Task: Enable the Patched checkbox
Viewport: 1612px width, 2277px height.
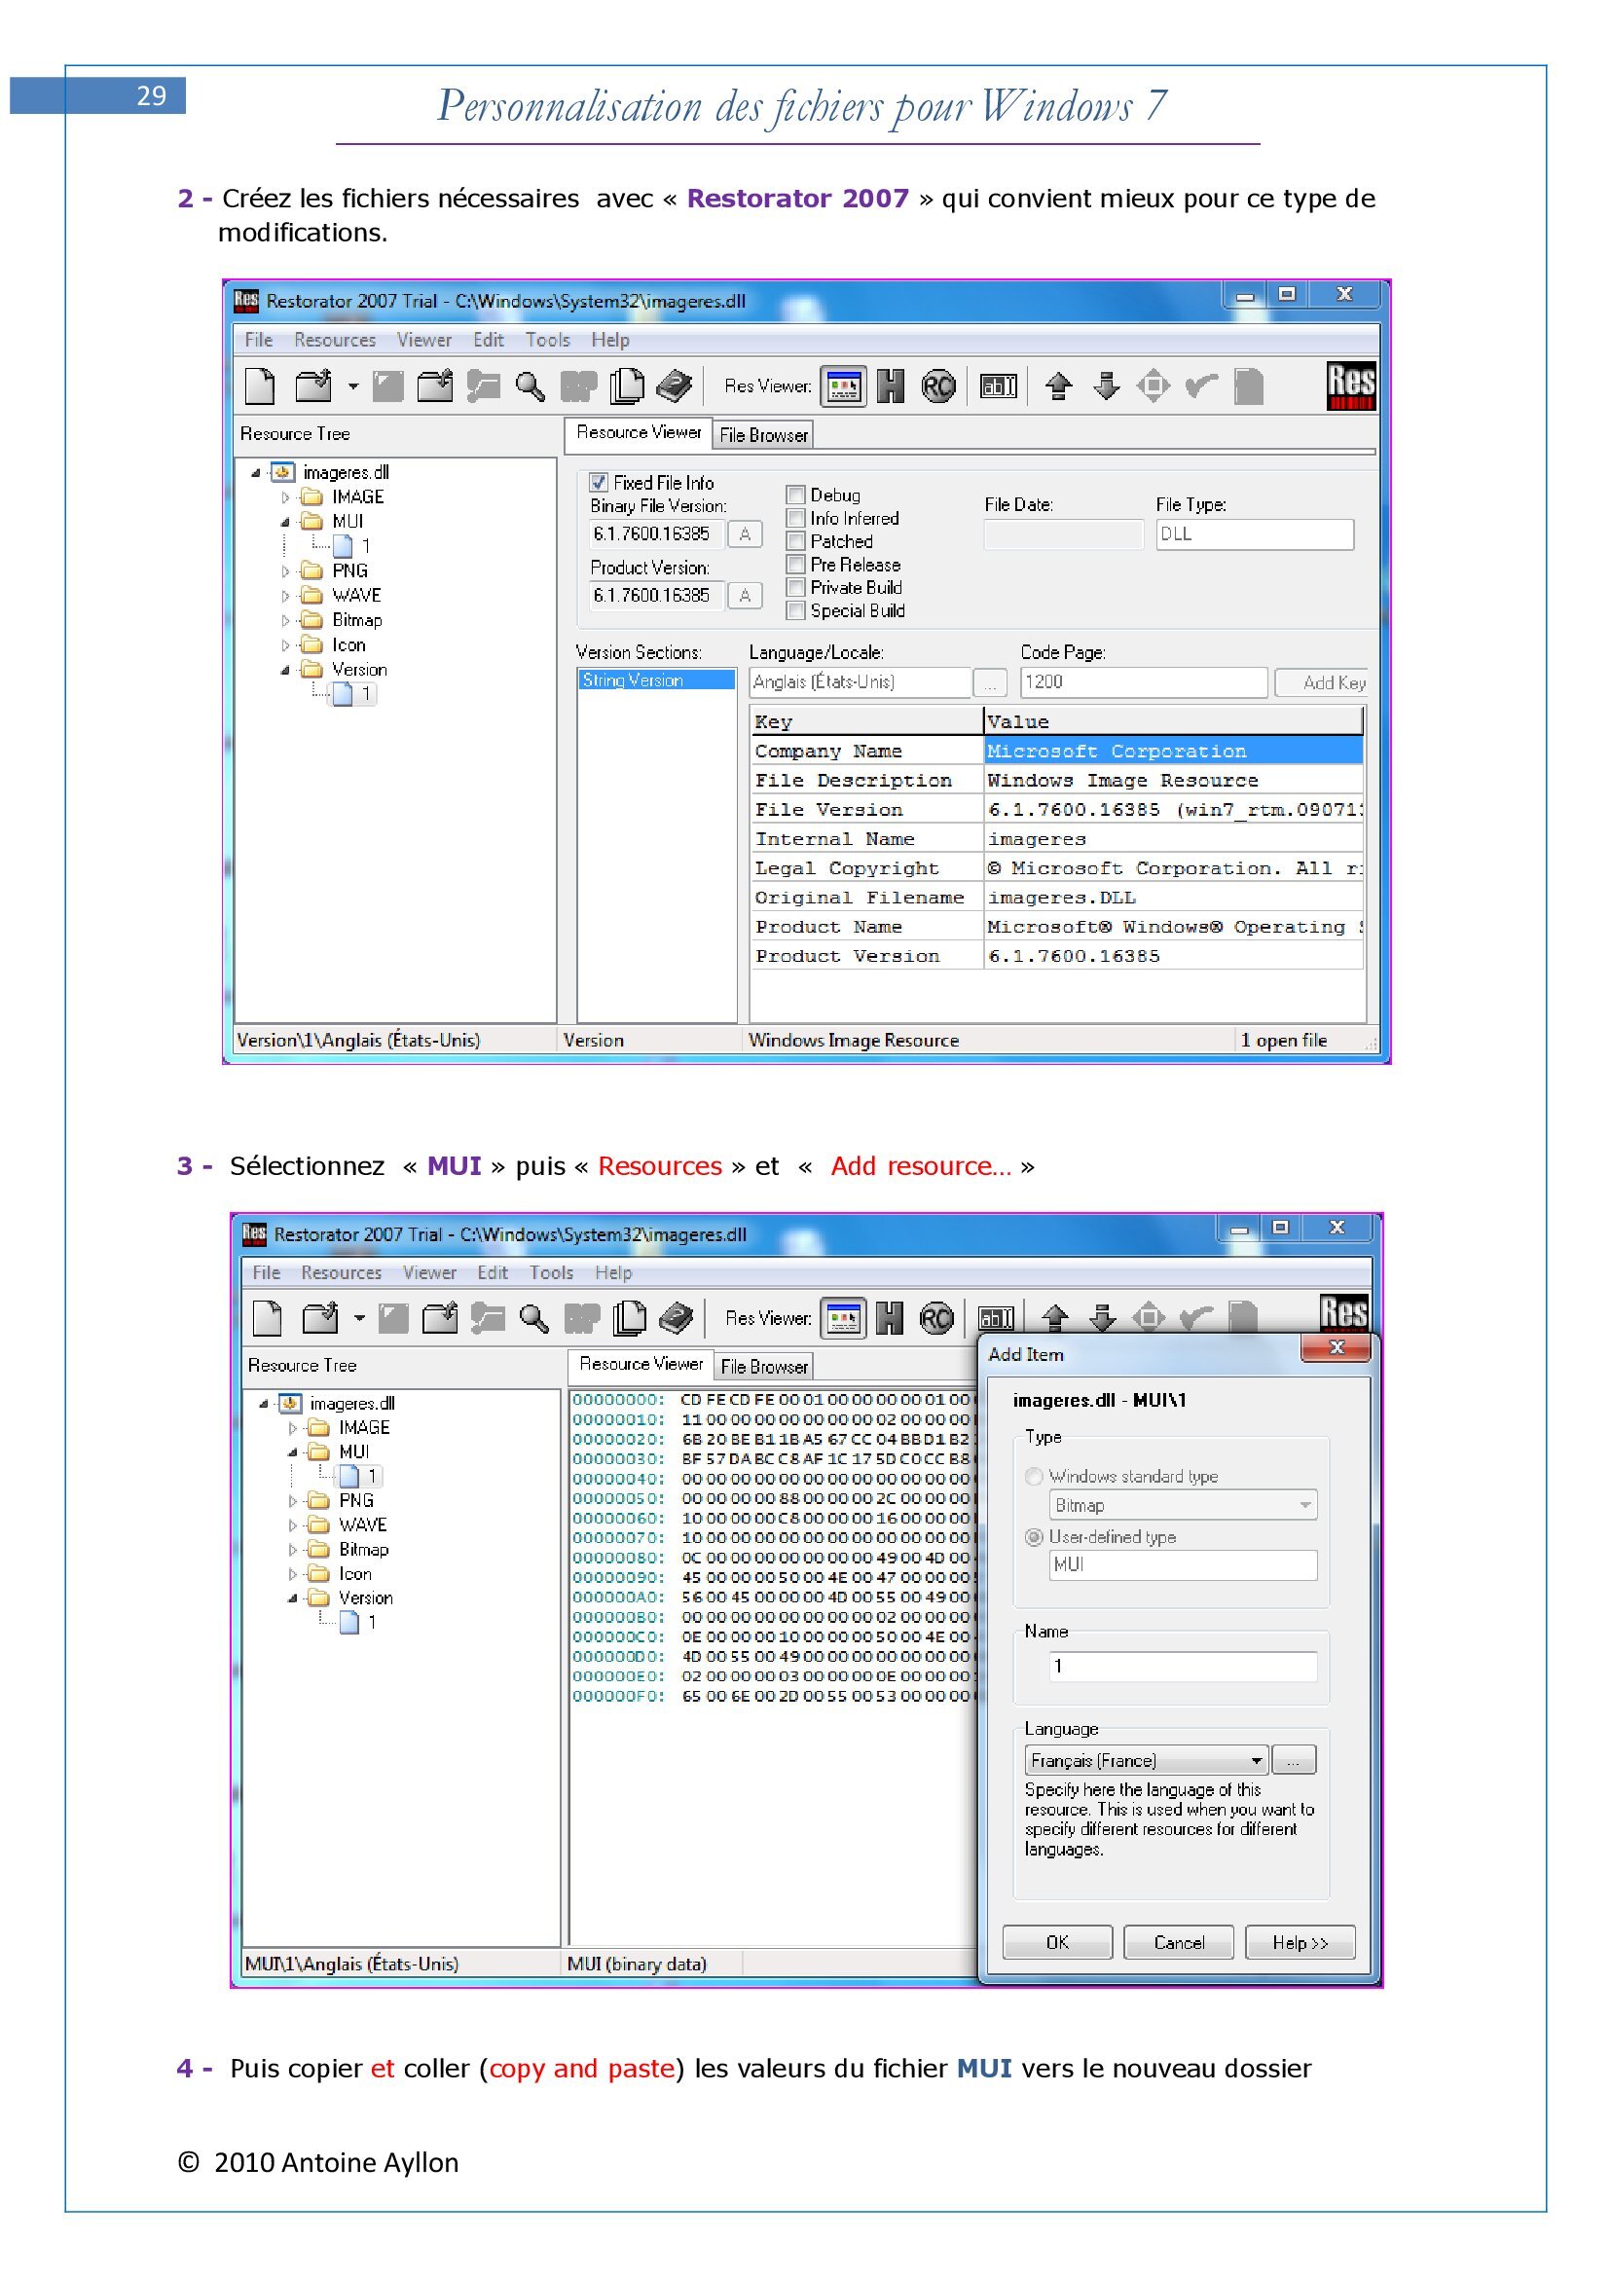Action: [795, 541]
